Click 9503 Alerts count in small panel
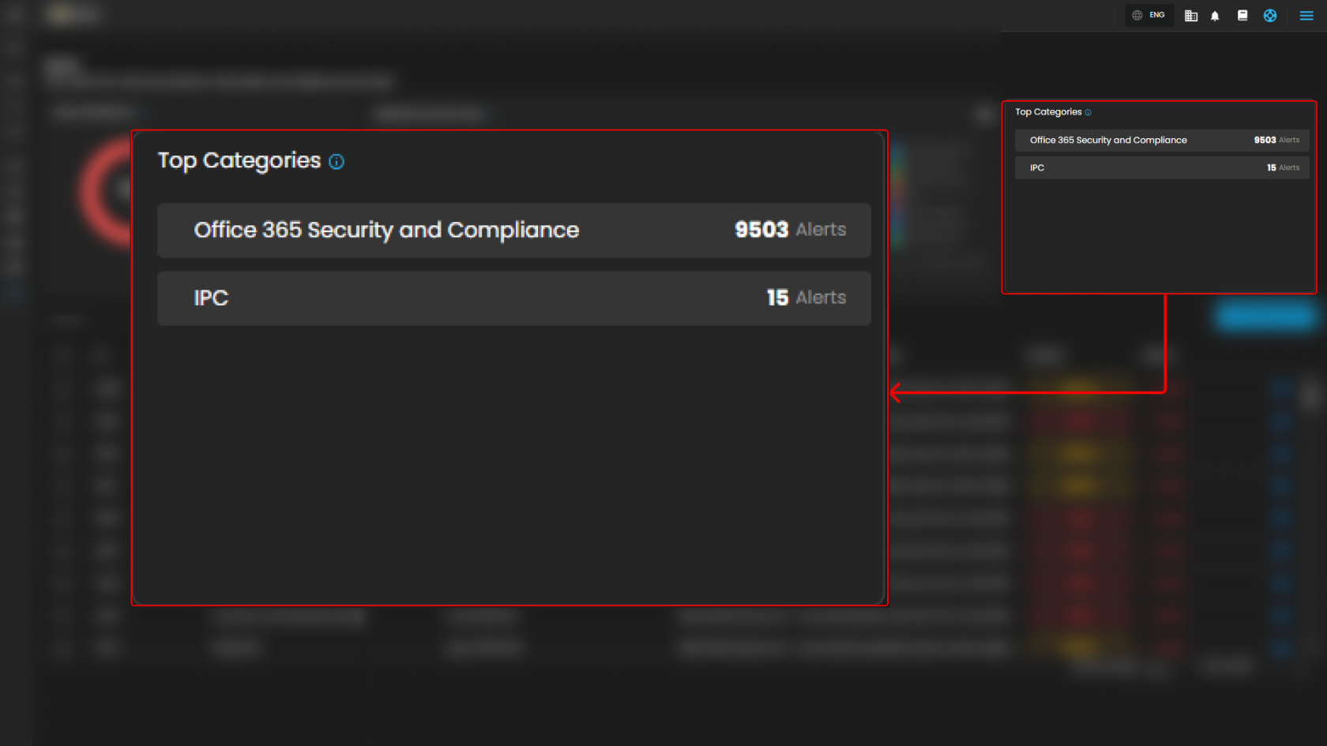This screenshot has height=746, width=1327. (x=1276, y=140)
